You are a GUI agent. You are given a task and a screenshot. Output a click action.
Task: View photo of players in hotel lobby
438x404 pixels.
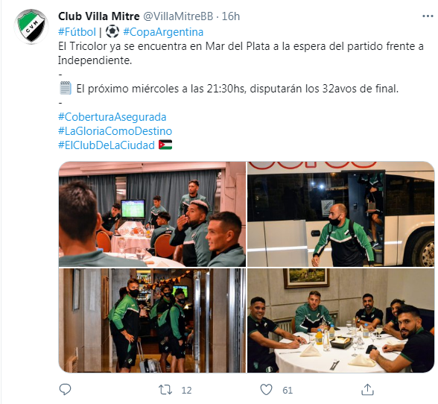click(x=152, y=321)
